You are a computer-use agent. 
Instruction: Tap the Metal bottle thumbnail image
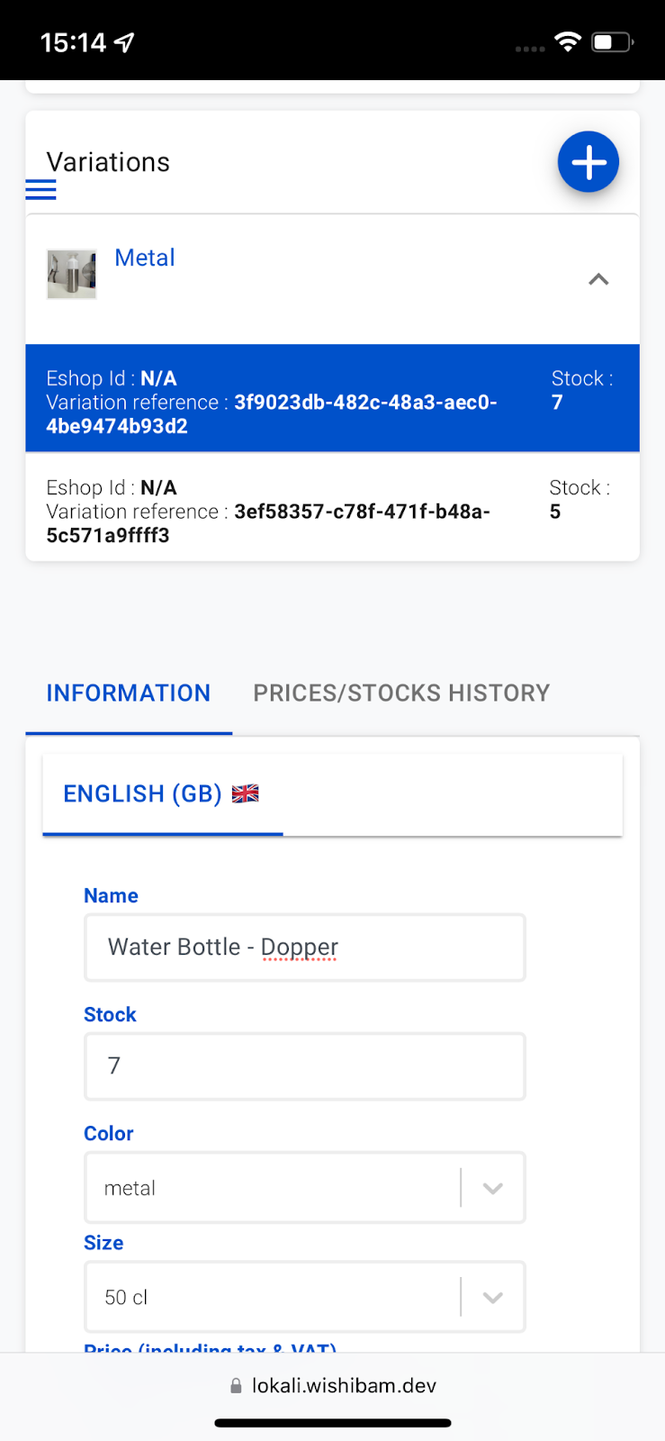coord(71,274)
